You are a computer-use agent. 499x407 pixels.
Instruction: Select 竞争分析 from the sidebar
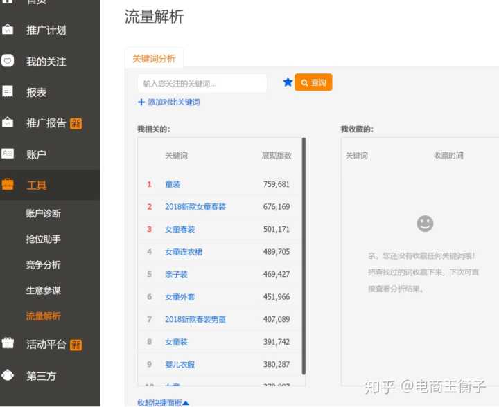pyautogui.click(x=44, y=264)
